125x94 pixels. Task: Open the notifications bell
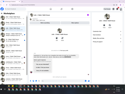[x=117, y=9]
